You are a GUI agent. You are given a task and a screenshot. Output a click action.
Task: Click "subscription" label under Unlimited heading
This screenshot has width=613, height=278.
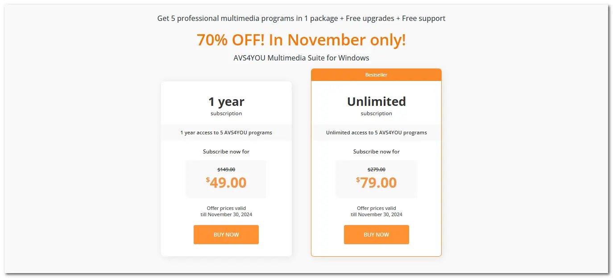376,113
